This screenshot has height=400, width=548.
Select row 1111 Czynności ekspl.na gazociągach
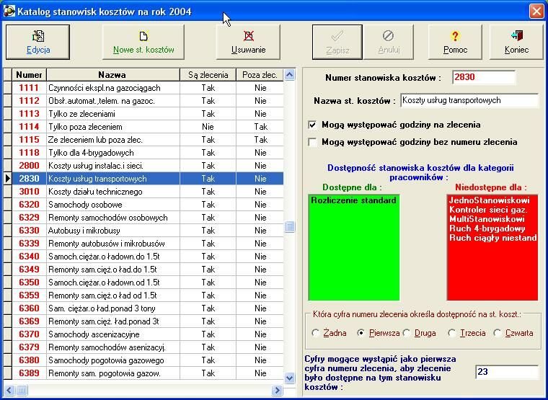tap(148, 88)
